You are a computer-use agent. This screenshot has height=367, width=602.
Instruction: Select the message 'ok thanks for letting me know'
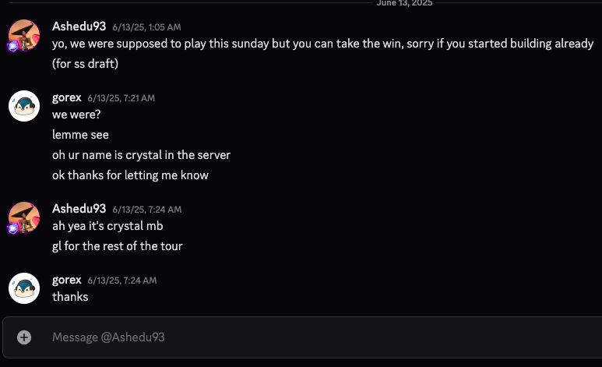pyautogui.click(x=131, y=175)
